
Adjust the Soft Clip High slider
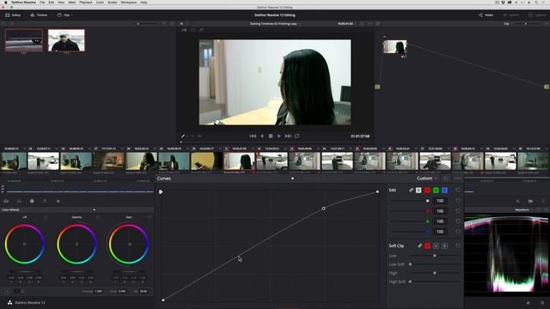pyautogui.click(x=434, y=273)
